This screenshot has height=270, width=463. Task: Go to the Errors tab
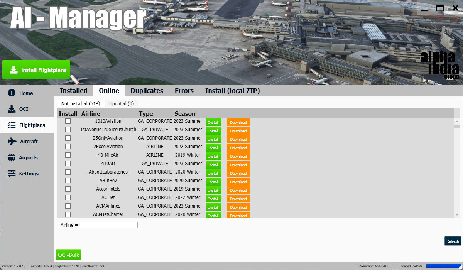(x=184, y=91)
